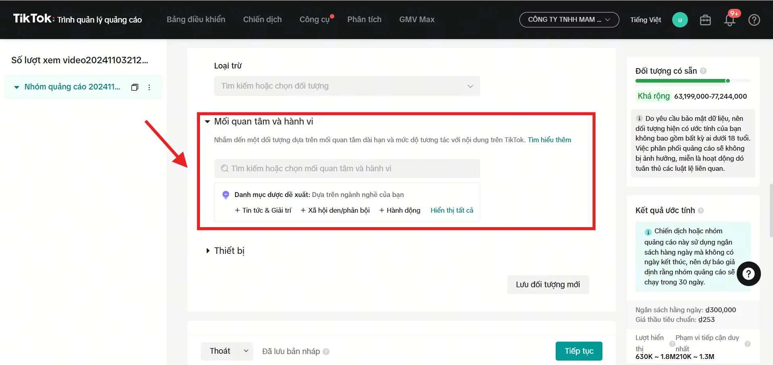Screen dimensions: 773x365
Task: Click the Tìm hiểu thêm link
Action: pos(550,140)
